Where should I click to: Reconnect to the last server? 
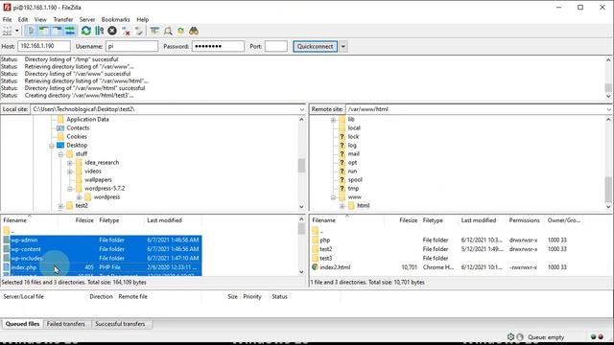tap(138, 31)
